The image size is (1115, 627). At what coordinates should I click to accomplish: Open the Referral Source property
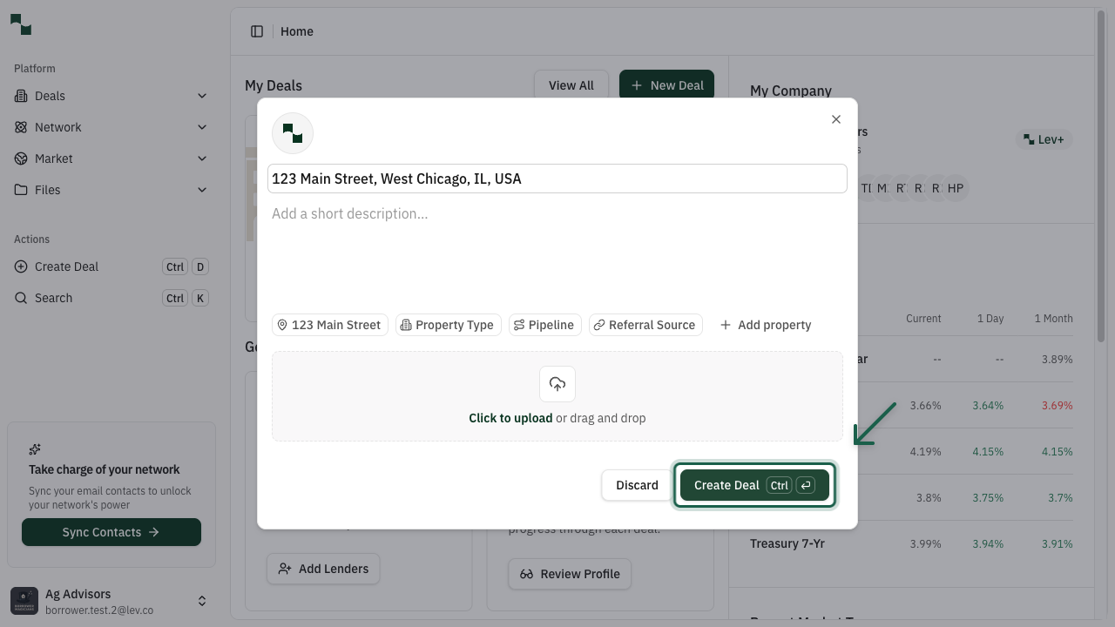click(645, 324)
